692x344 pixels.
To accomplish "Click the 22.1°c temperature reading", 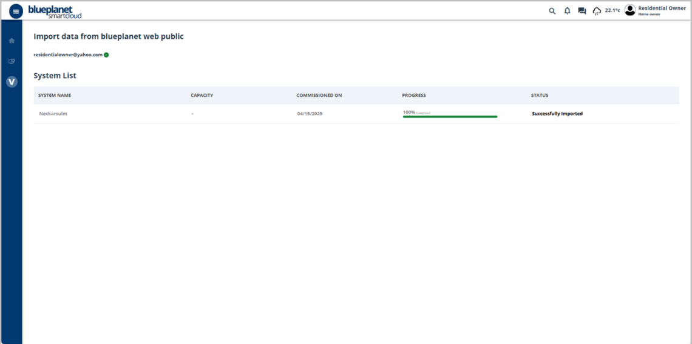I will pyautogui.click(x=612, y=10).
